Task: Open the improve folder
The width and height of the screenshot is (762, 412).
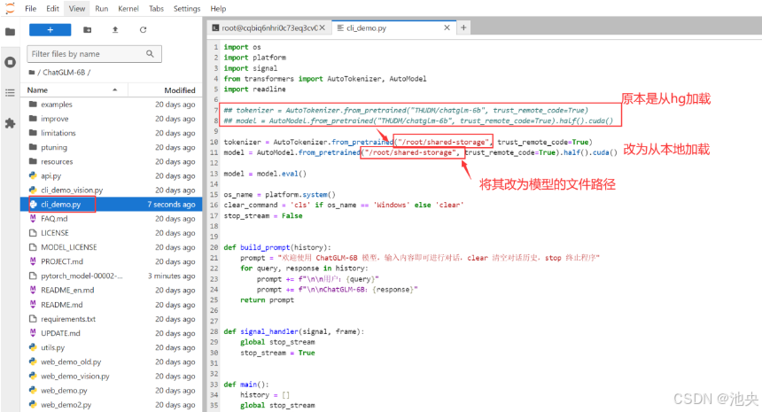Action: (112, 119)
